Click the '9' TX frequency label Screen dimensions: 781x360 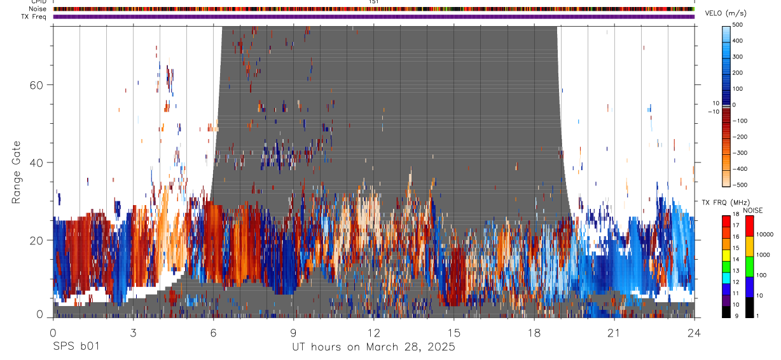tap(736, 316)
